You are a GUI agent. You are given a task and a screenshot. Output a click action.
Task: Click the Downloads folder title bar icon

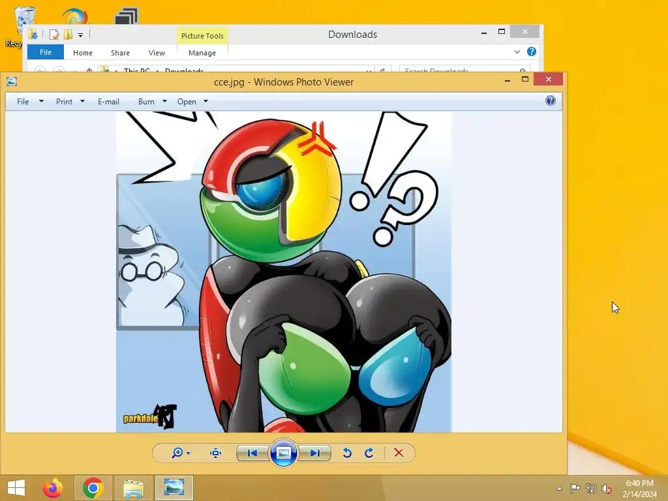coord(33,35)
